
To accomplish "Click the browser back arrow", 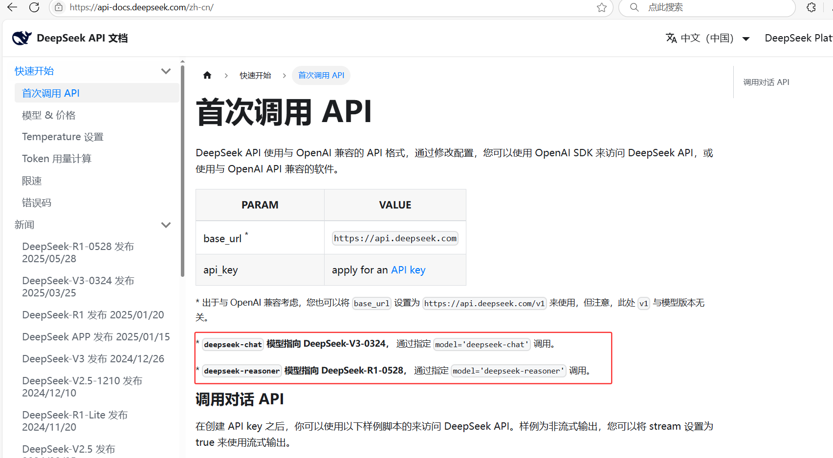I will tap(12, 7).
